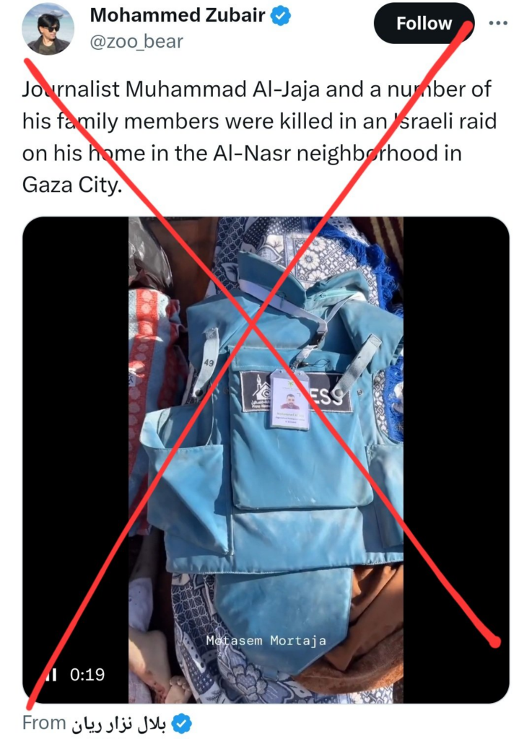
Task: Click the Mohammed Zubair display name
Action: point(178,16)
